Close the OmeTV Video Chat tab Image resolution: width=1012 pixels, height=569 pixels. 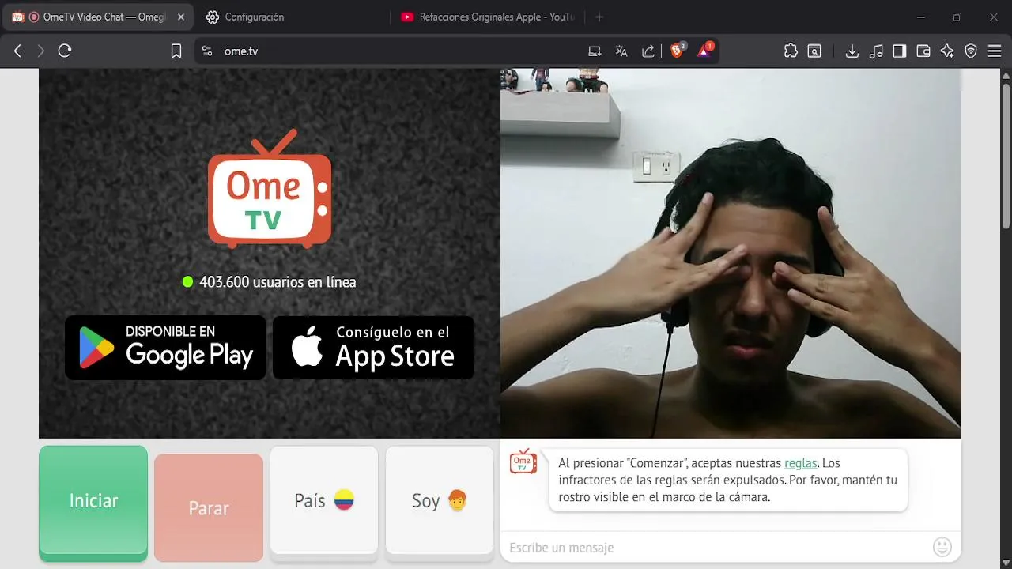(180, 17)
